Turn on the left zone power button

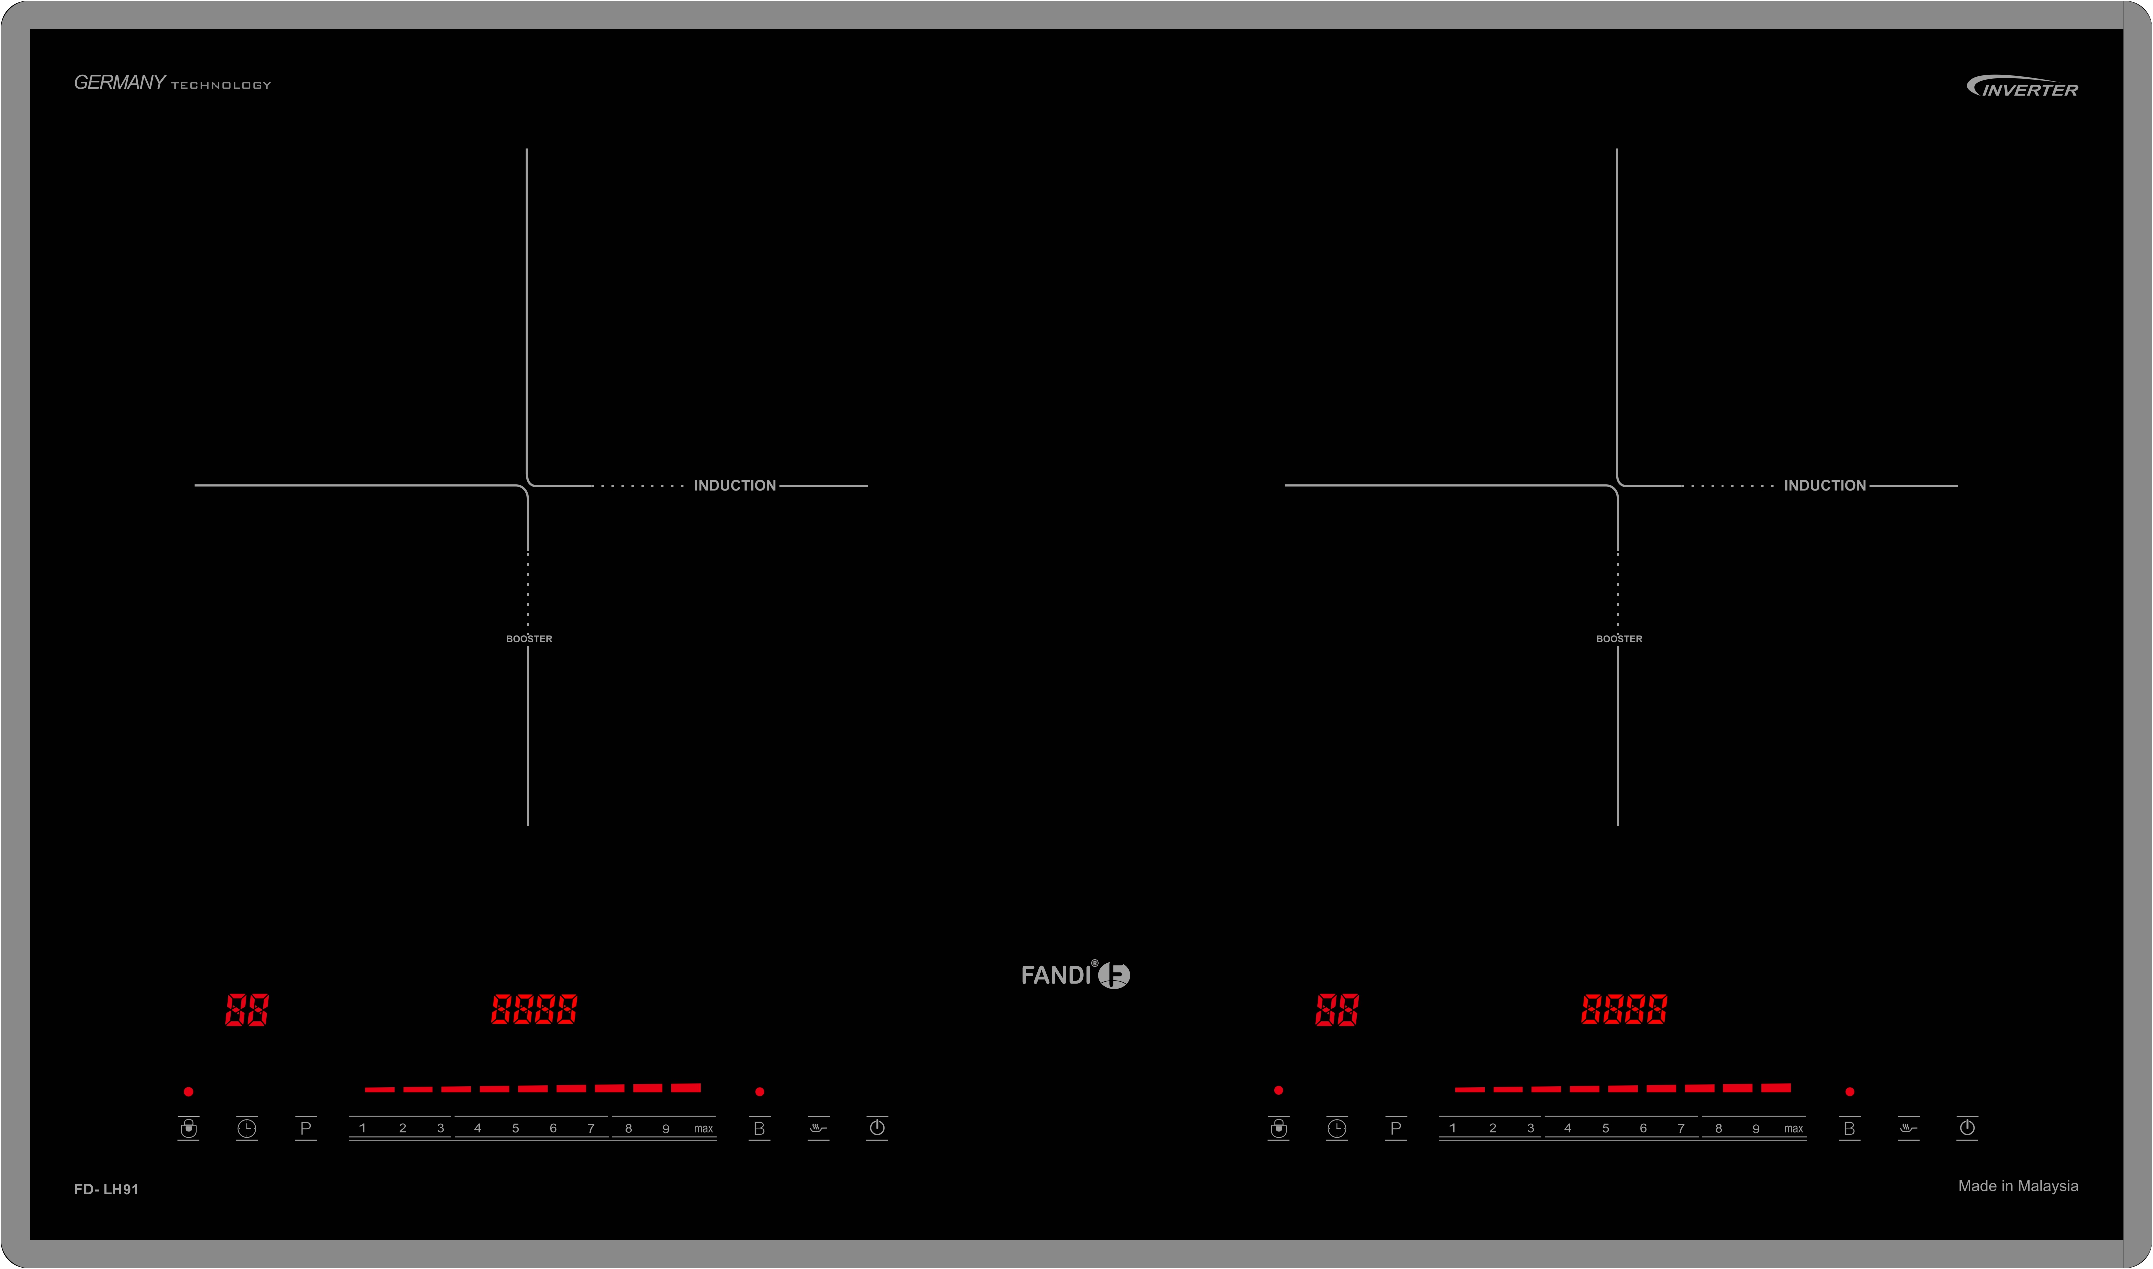(877, 1127)
